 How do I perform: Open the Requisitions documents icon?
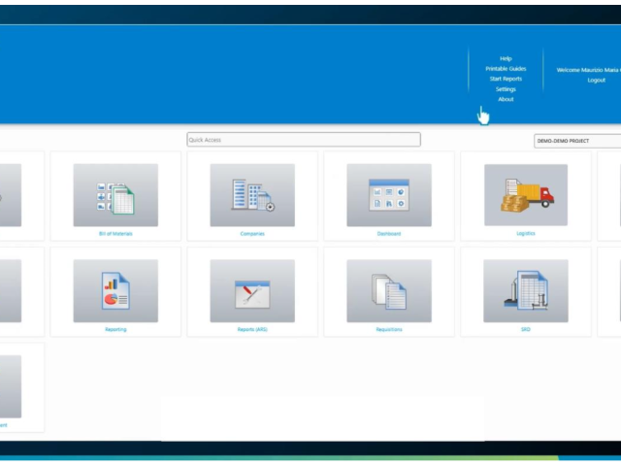[x=389, y=290]
